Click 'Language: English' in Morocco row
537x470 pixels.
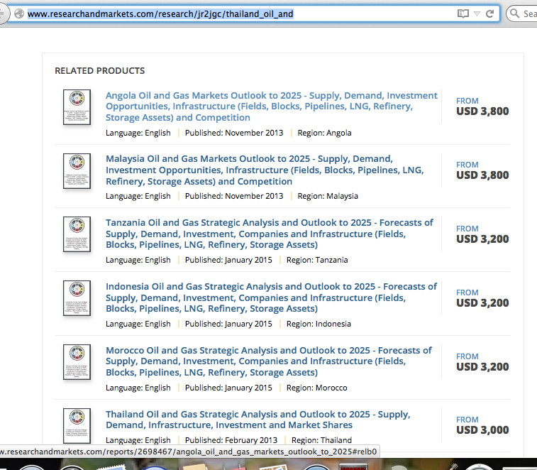coord(138,388)
